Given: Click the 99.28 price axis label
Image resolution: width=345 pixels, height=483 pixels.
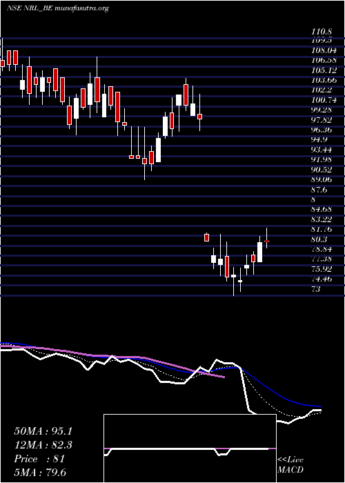Looking at the screenshot, I should pyautogui.click(x=323, y=110).
